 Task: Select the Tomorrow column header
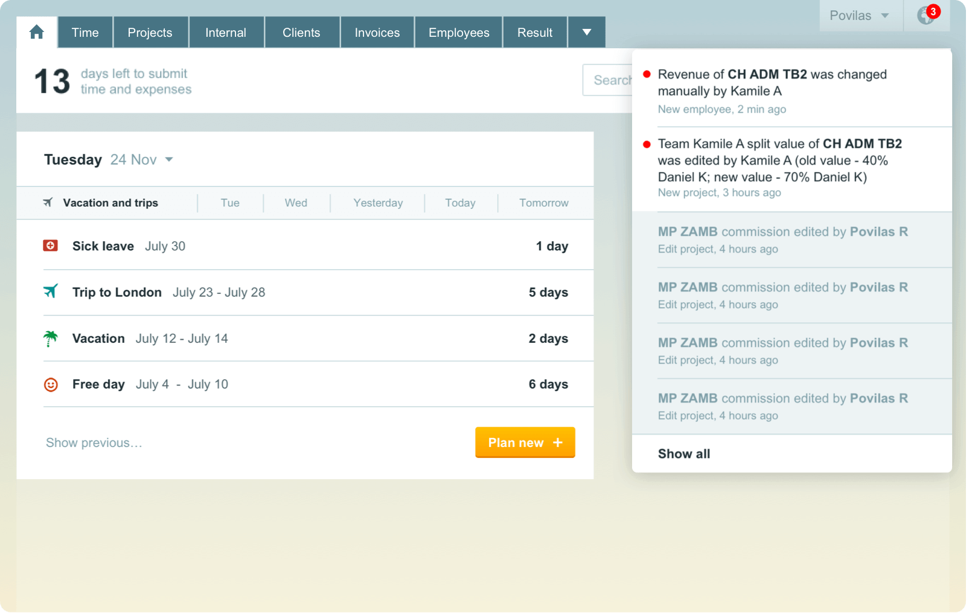[543, 203]
